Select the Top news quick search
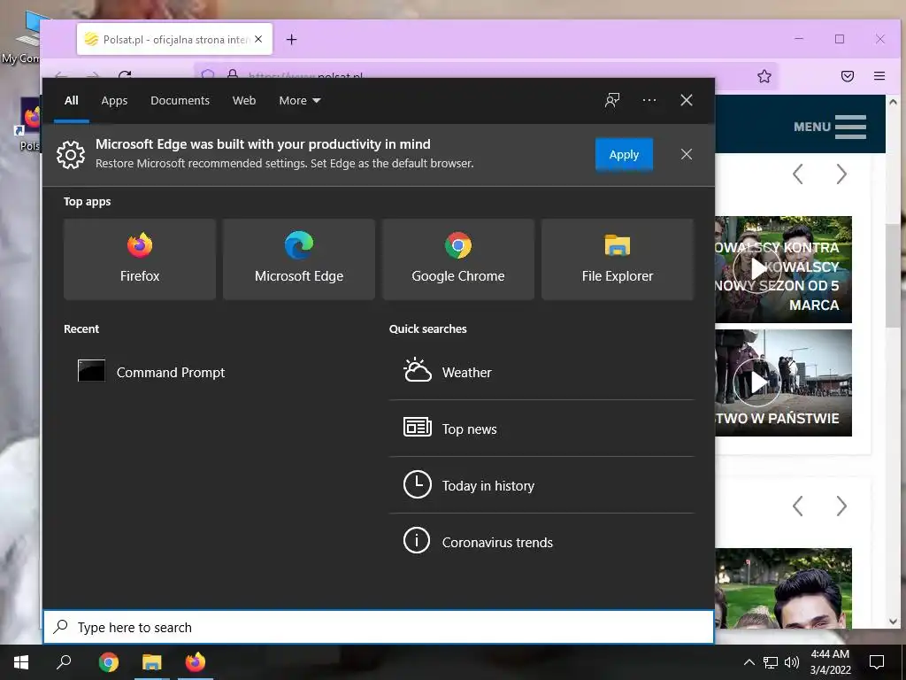Screen dimensions: 906x680 541,429
